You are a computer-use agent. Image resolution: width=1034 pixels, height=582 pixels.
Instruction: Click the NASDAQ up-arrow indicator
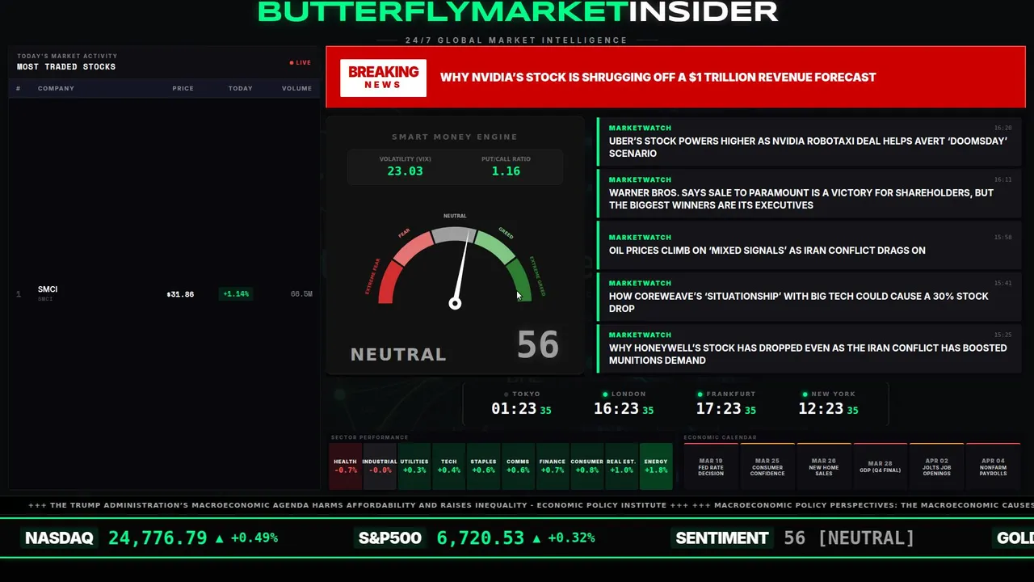point(219,538)
